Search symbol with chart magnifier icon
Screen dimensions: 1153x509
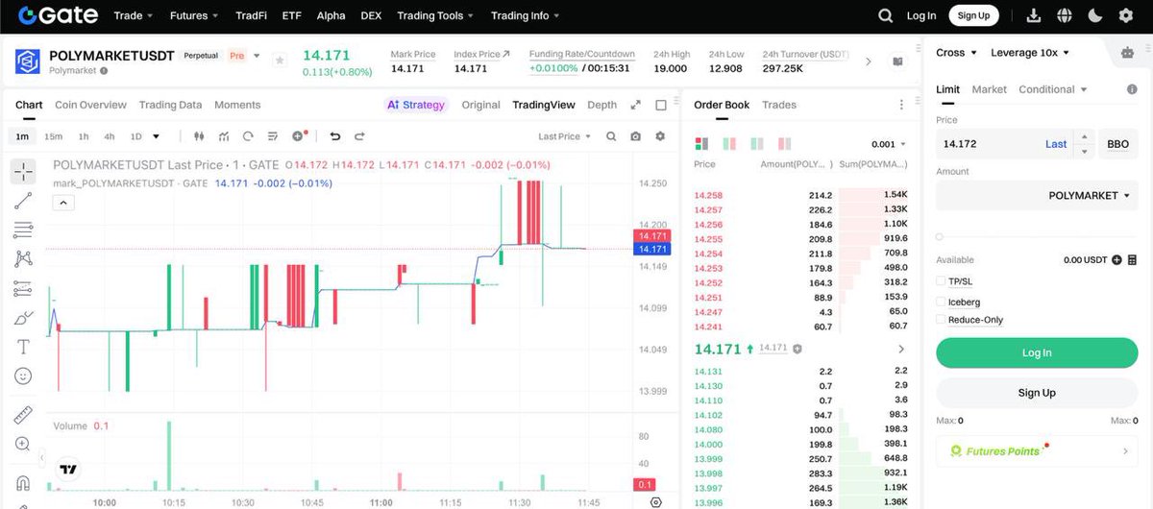611,136
